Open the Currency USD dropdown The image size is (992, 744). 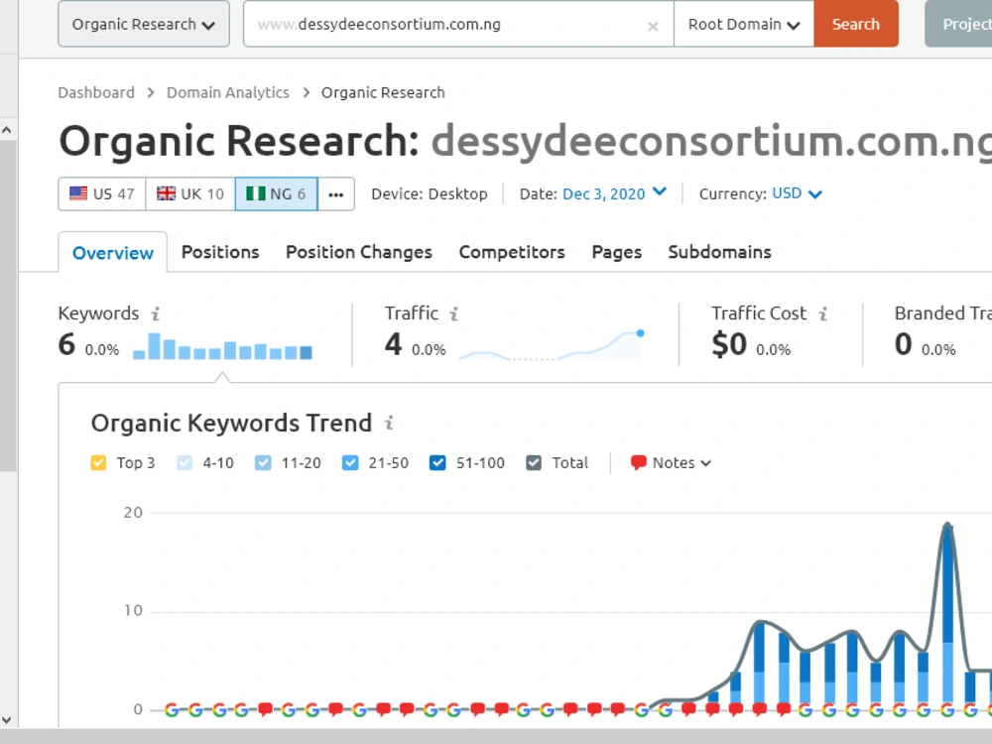pyautogui.click(x=798, y=193)
